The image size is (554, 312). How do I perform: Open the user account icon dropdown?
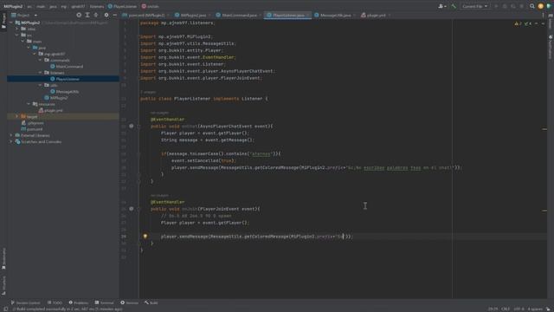coord(442,6)
